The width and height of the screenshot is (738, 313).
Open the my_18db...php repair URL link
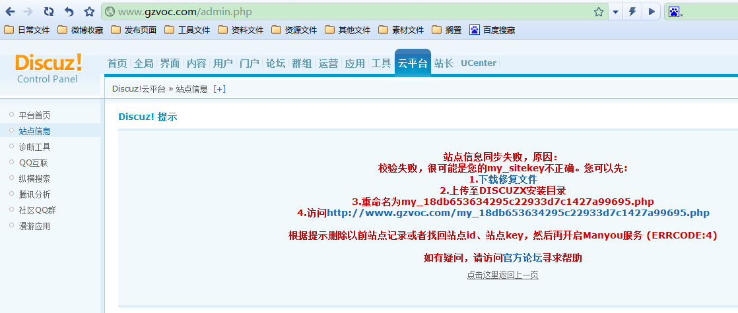tap(518, 213)
